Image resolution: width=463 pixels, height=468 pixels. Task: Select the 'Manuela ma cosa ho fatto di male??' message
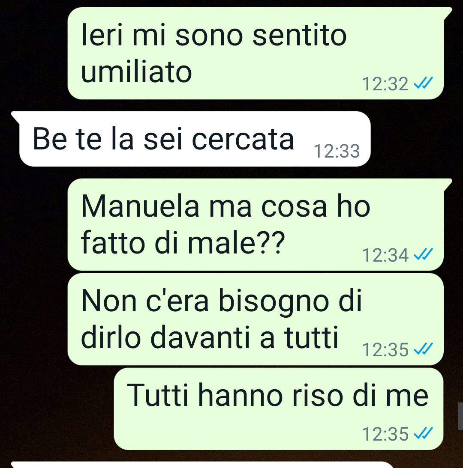[256, 224]
